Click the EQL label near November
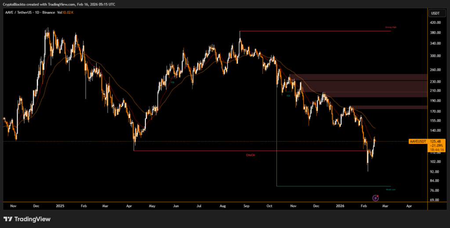 tap(288, 95)
